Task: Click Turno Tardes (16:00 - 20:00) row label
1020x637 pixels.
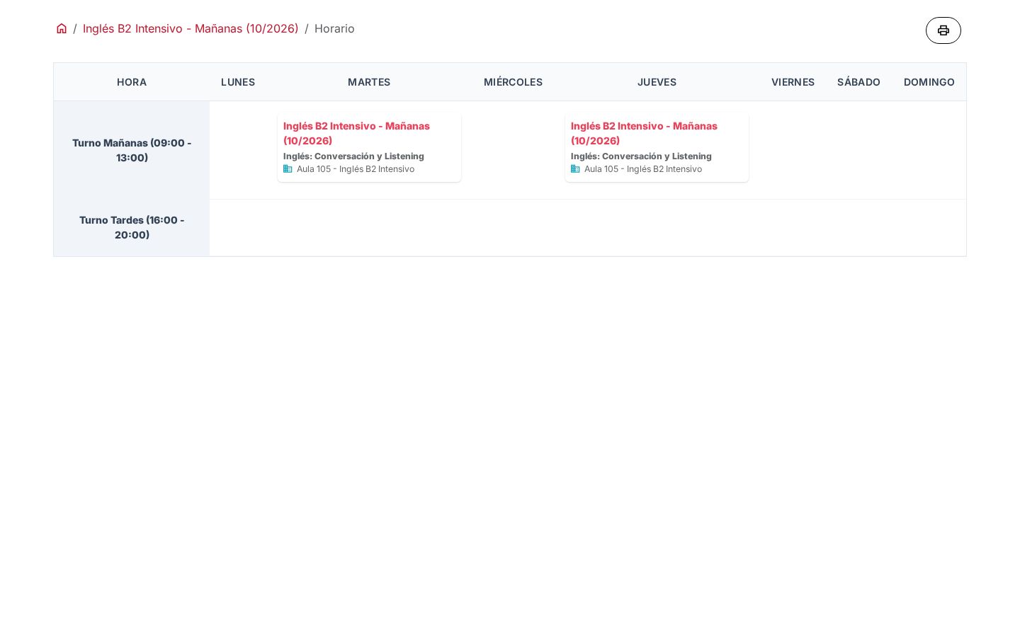Action: click(x=132, y=227)
